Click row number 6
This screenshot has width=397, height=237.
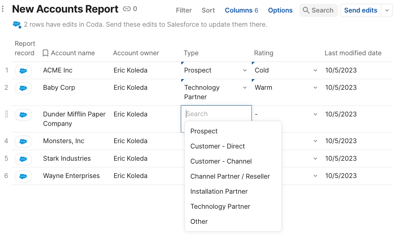(x=6, y=176)
